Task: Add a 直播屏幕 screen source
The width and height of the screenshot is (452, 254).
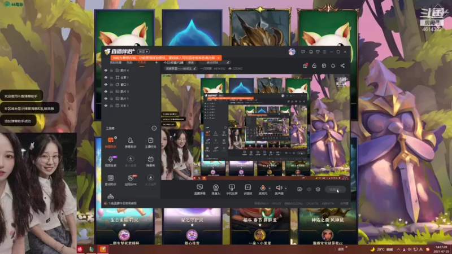Action: [x=200, y=190]
